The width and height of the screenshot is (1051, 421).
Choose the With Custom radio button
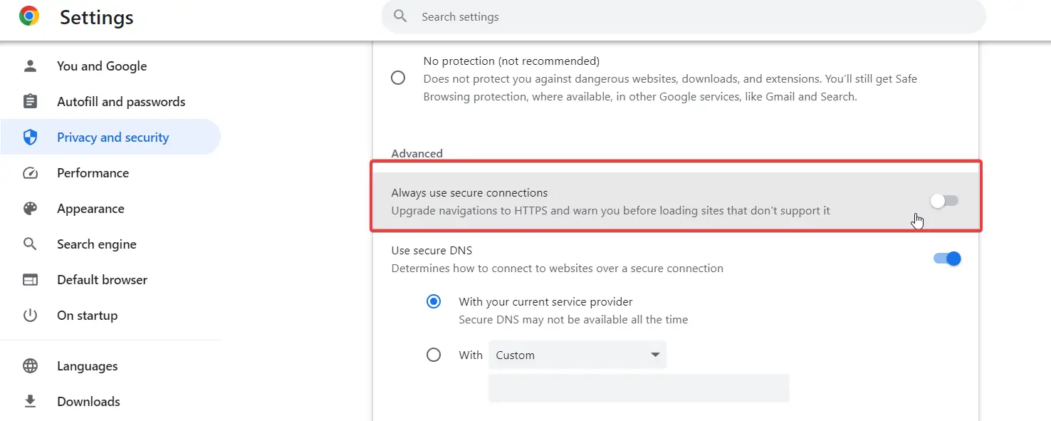click(433, 355)
